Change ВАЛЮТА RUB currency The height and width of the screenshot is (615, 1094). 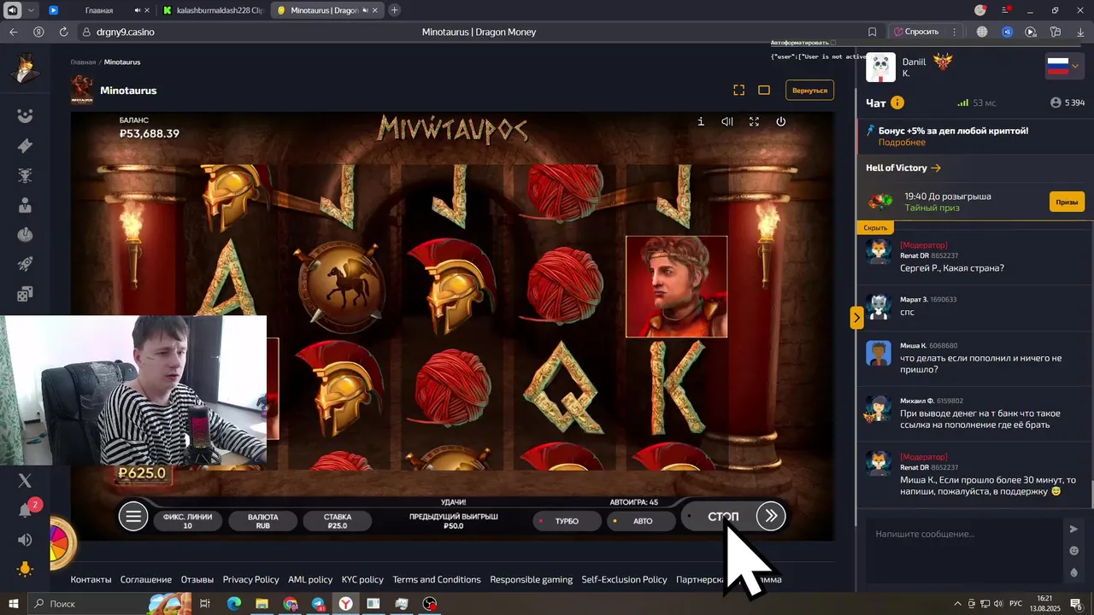(x=263, y=521)
